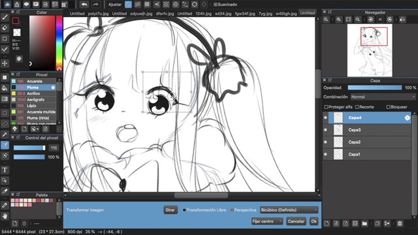The height and width of the screenshot is (235, 418).
Task: Open the Bicúbico (Definido) interpolation dropdown
Action: point(289,210)
